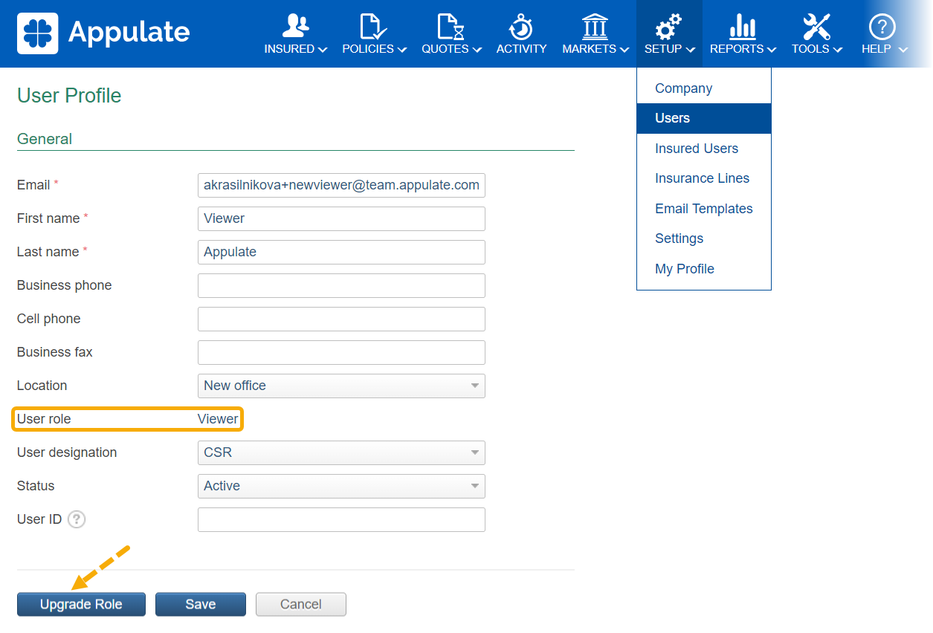Click the Help question mark icon
Image resolution: width=933 pixels, height=633 pixels.
click(882, 26)
